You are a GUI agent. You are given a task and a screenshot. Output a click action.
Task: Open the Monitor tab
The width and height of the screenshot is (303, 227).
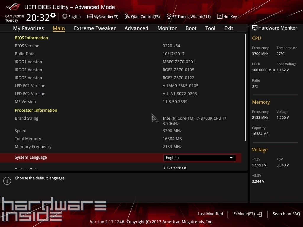coord(167,28)
